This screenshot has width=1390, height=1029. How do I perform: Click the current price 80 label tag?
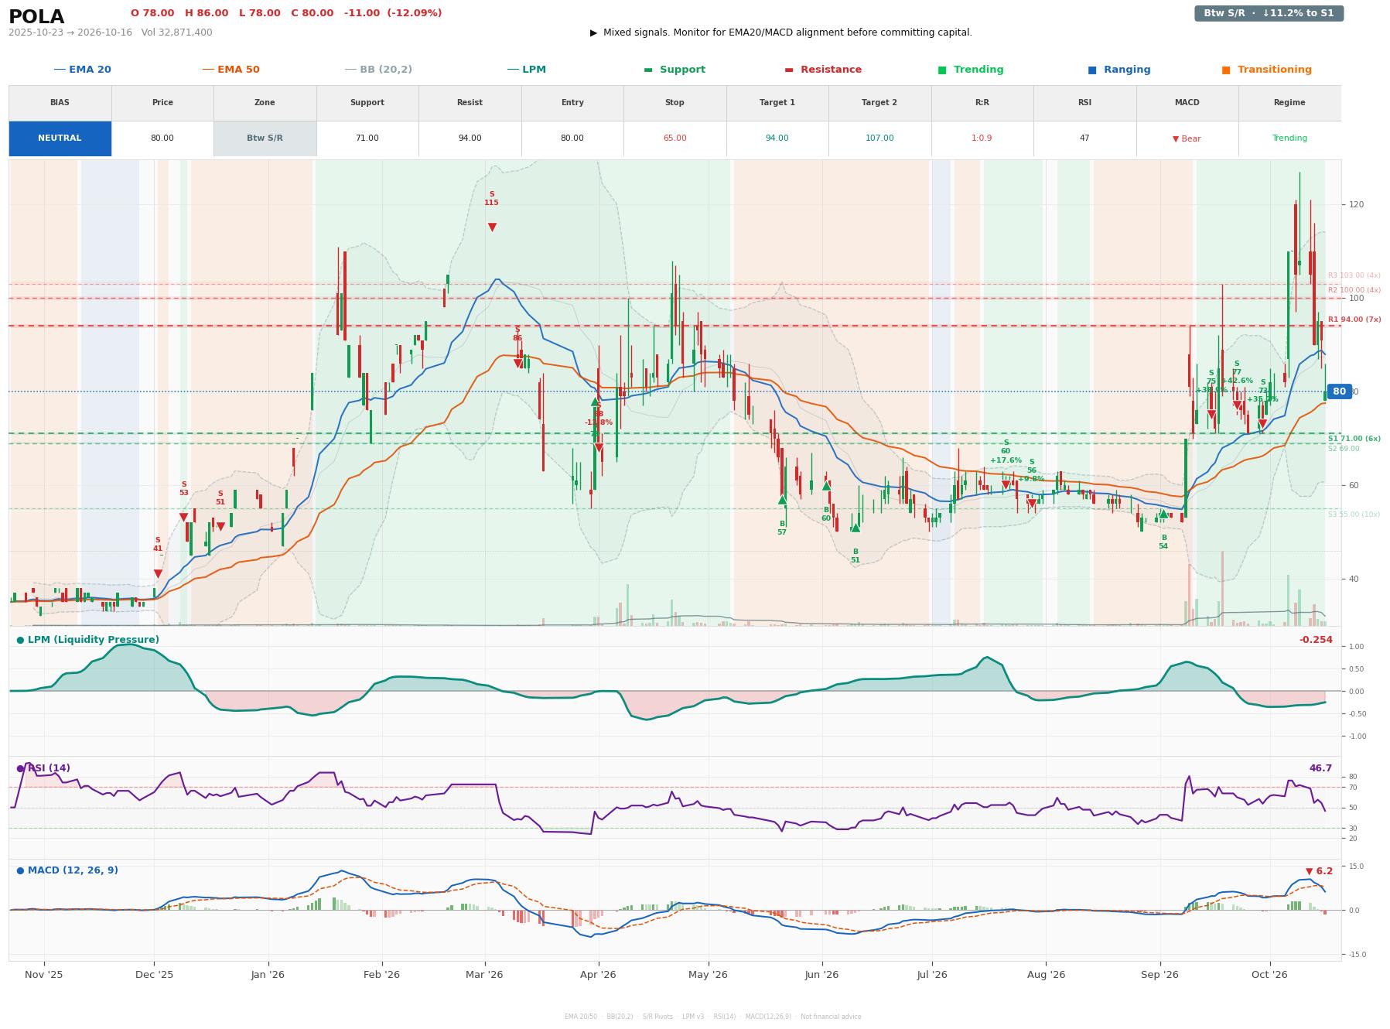click(x=1339, y=391)
